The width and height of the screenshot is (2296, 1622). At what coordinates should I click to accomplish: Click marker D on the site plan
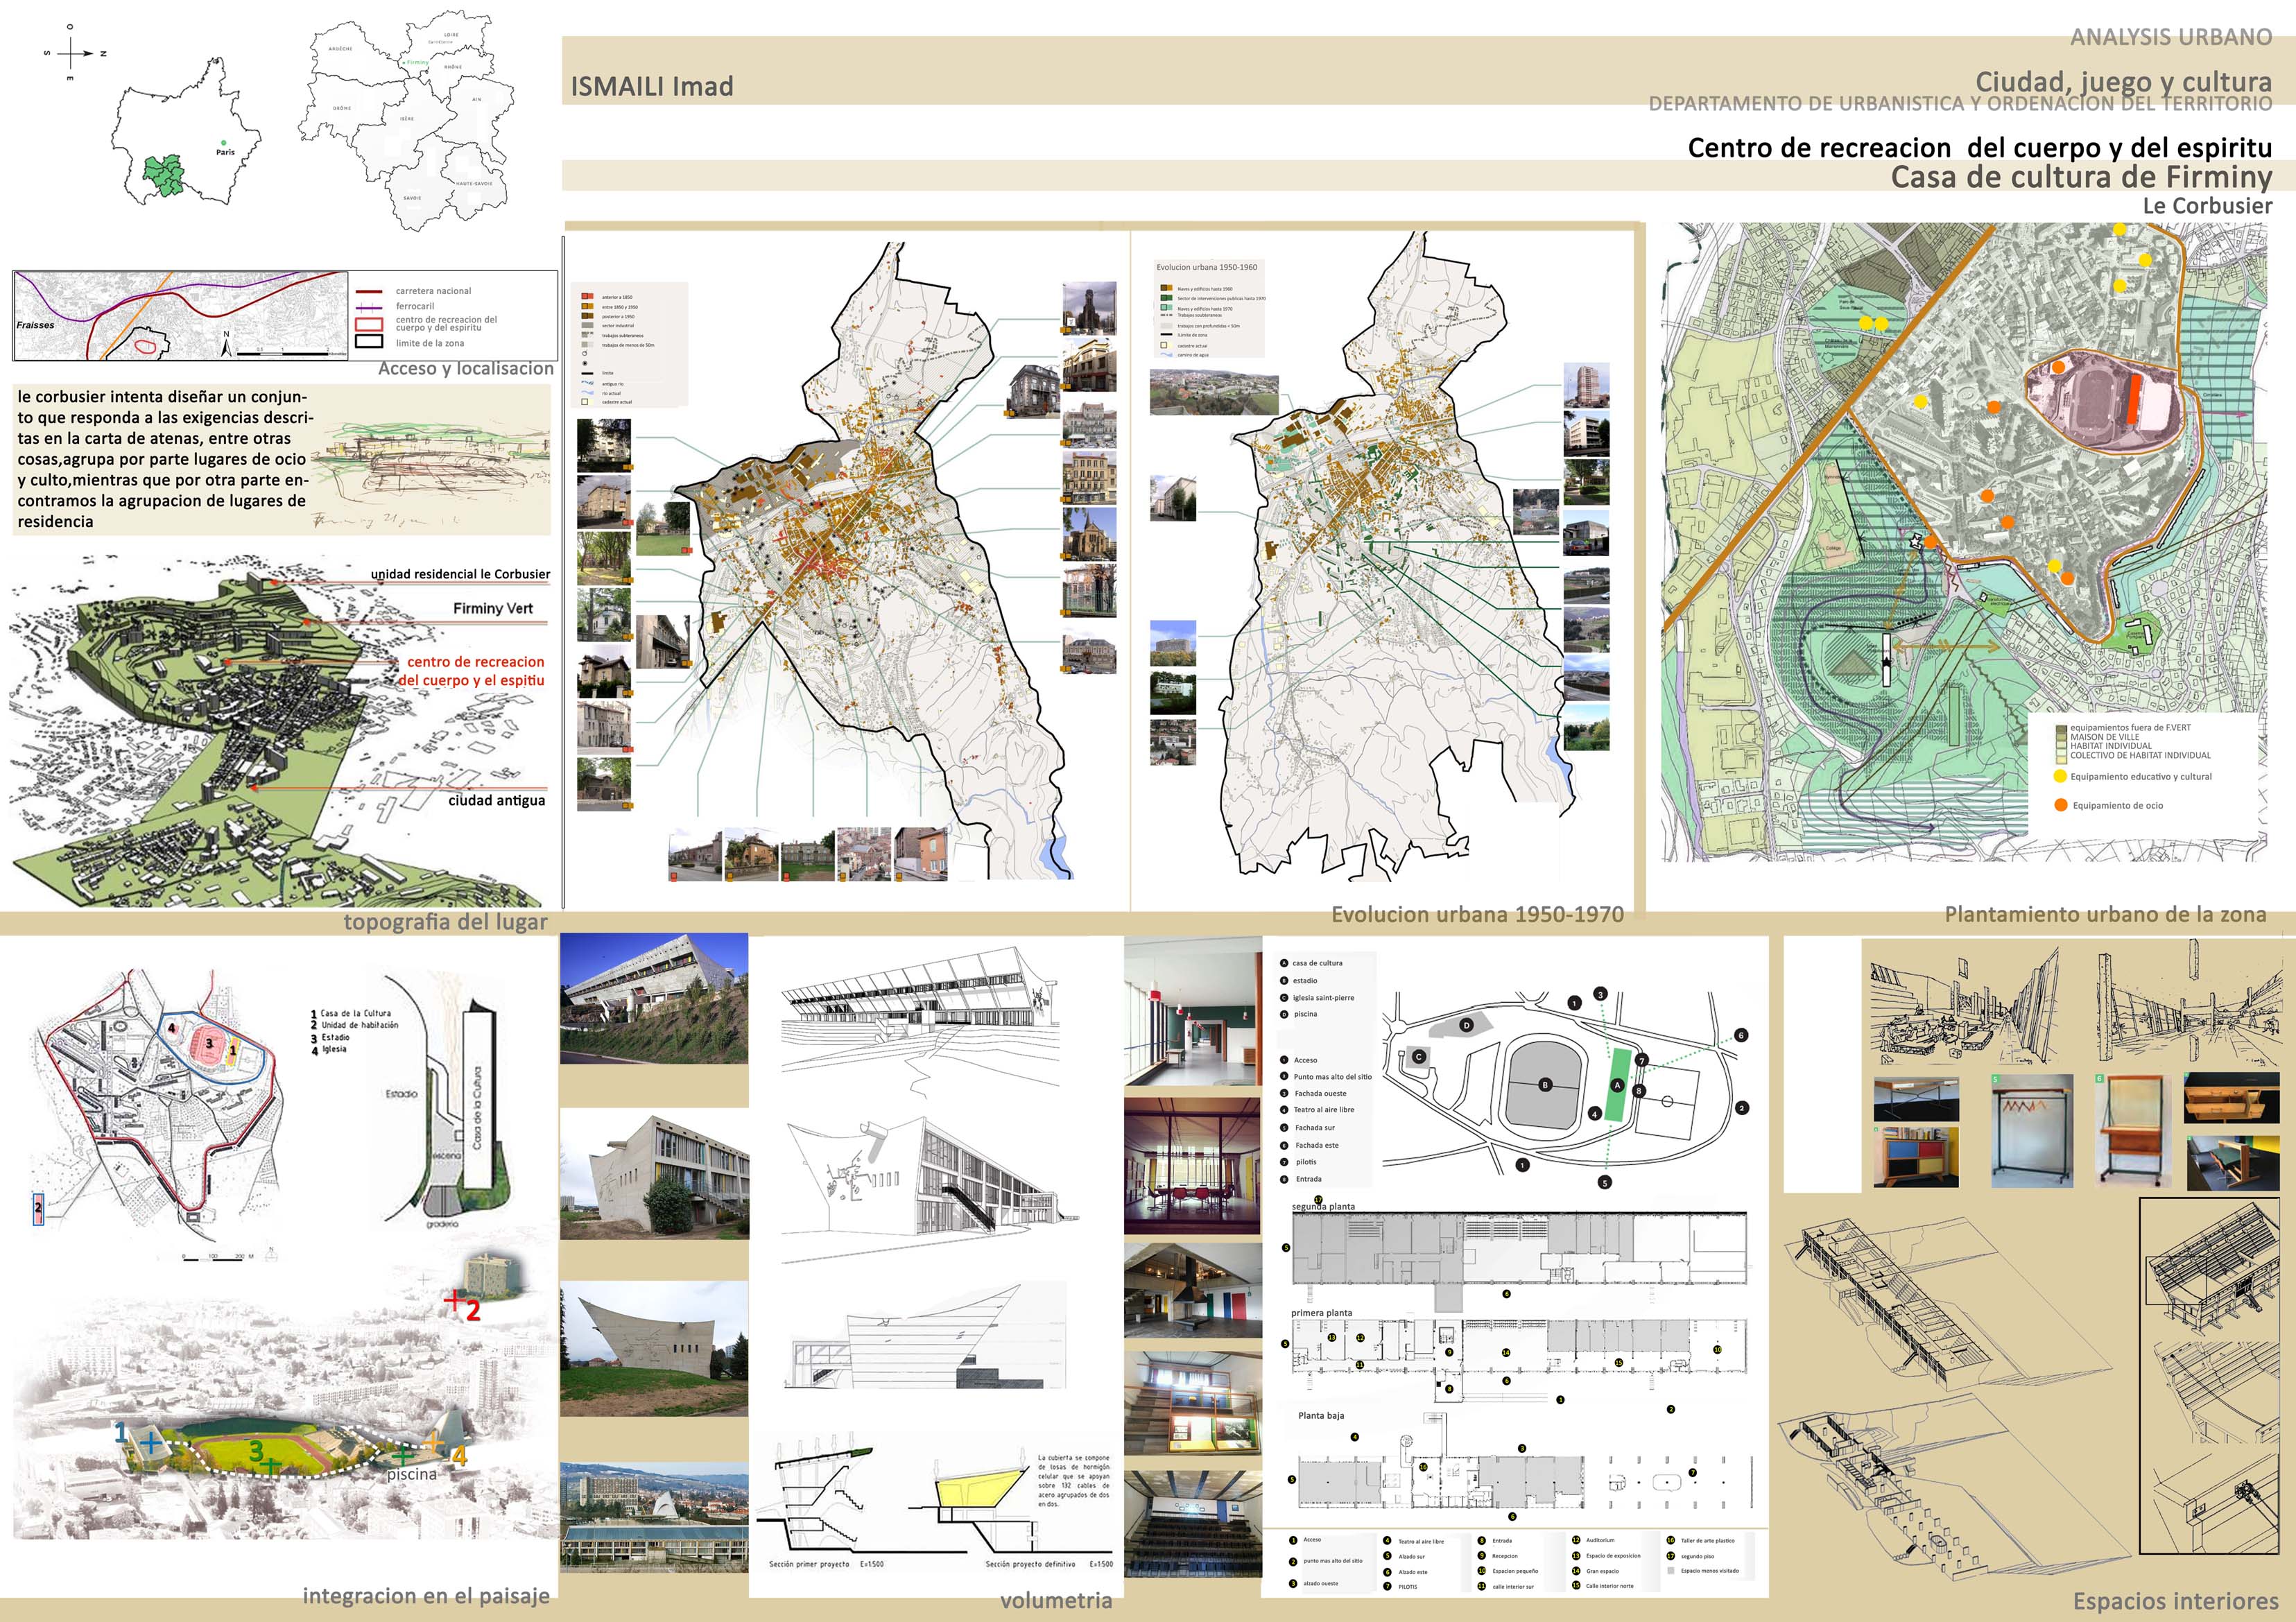click(x=1467, y=1025)
